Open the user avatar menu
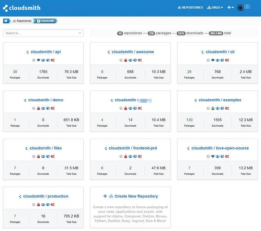Viewport: 261px width, 231px height. tap(244, 7)
